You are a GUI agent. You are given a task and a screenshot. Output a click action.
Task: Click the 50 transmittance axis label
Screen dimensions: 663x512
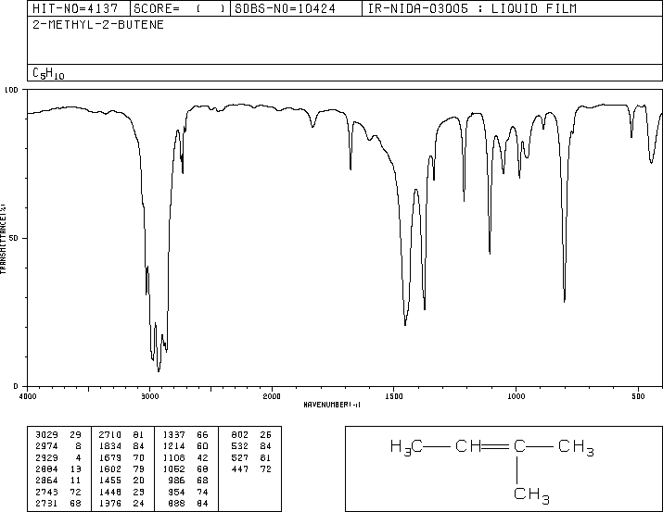pyautogui.click(x=14, y=238)
